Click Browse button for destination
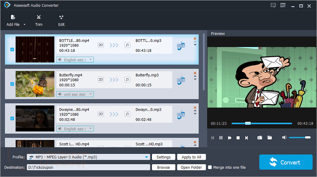 coord(163,167)
